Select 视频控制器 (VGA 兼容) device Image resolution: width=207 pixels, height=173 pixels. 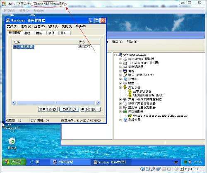click(x=148, y=95)
